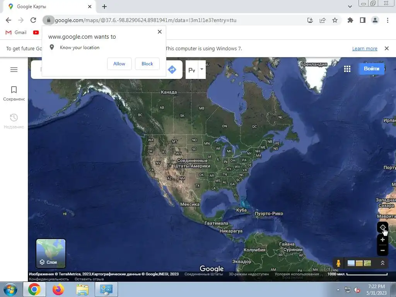Image resolution: width=396 pixels, height=297 pixels.
Task: Click the Пуэрто-Рико map label
Action: pos(269,213)
